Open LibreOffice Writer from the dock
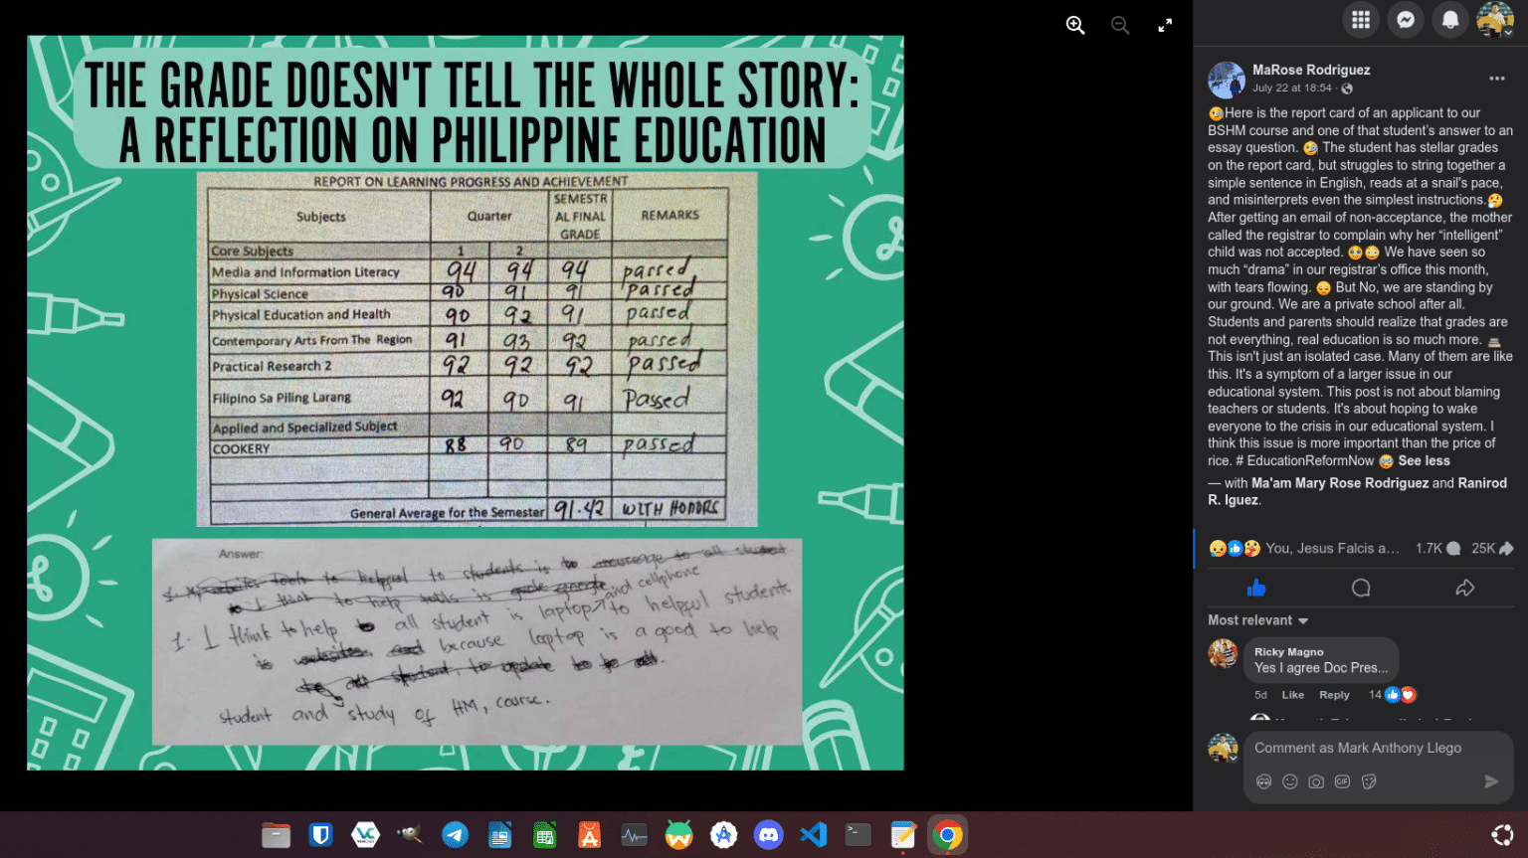The image size is (1528, 858). tap(499, 835)
